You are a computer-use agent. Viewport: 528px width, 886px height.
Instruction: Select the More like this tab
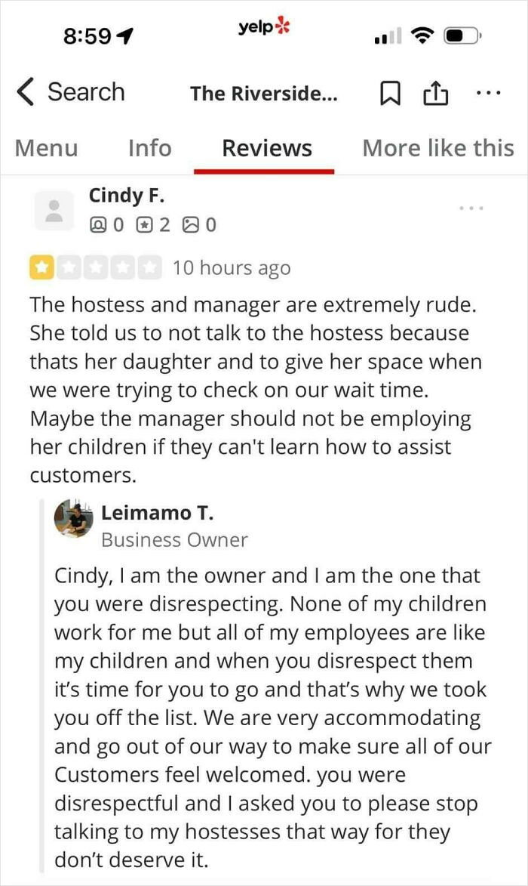pos(437,148)
